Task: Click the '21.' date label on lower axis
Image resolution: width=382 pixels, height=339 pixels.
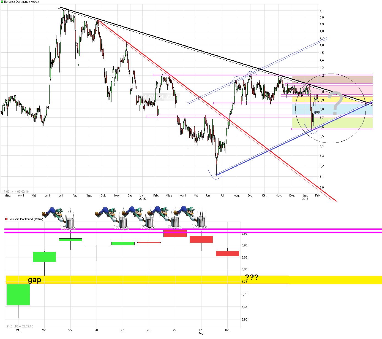Action: click(x=18, y=330)
